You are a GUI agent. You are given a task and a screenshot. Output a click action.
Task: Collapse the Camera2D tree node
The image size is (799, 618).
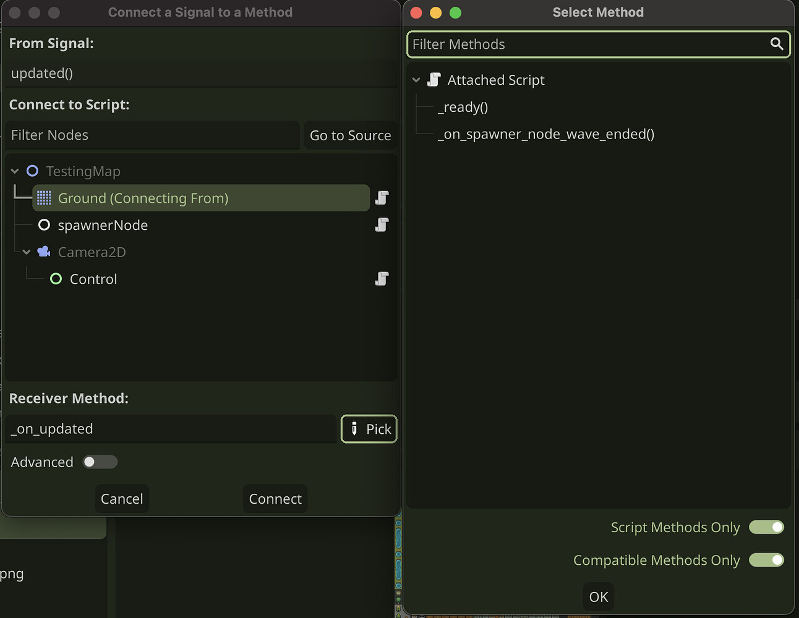pyautogui.click(x=27, y=252)
